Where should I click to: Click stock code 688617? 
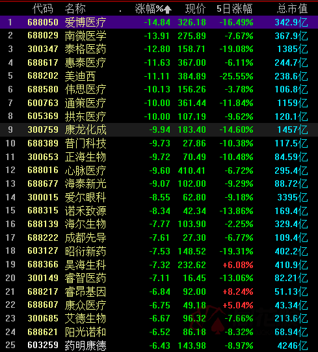[x=43, y=62]
